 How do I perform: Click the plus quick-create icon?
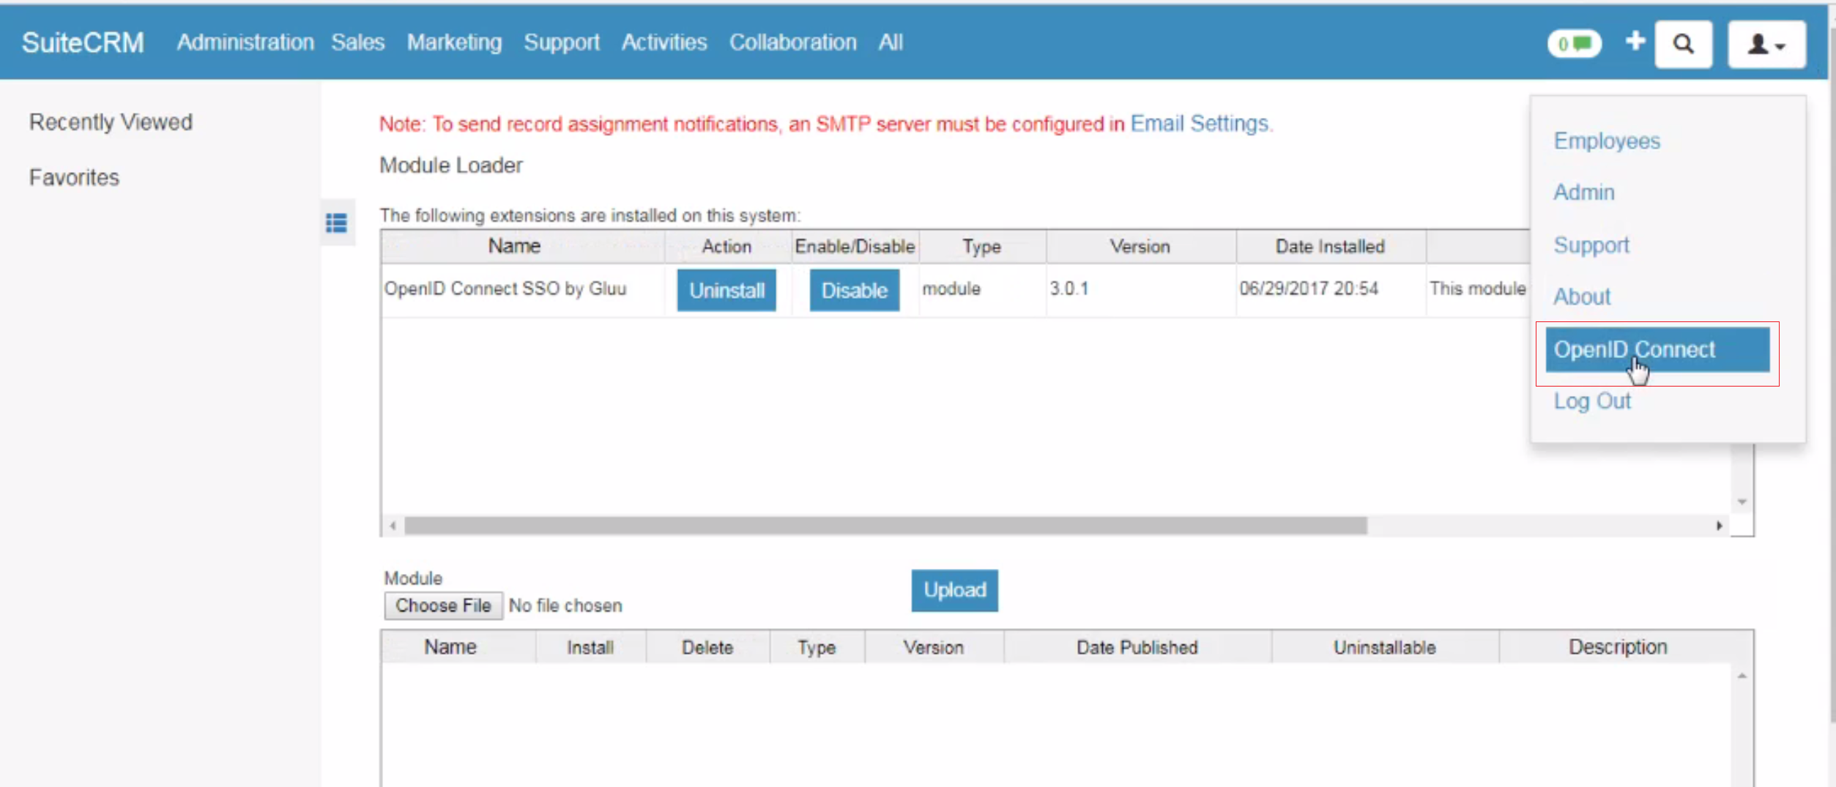pyautogui.click(x=1635, y=42)
